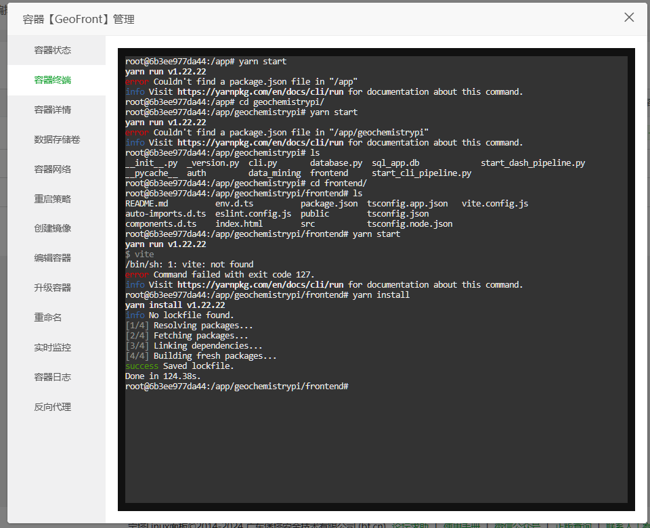View the 实时监控 tab
This screenshot has width=650, height=528.
tap(56, 347)
